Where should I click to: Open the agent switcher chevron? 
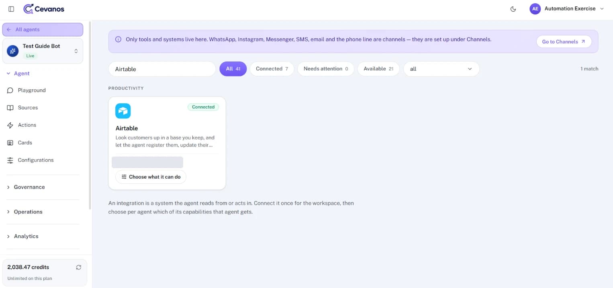coord(76,51)
